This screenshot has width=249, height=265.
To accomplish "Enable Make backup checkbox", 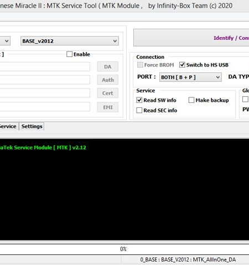I will (x=191, y=100).
